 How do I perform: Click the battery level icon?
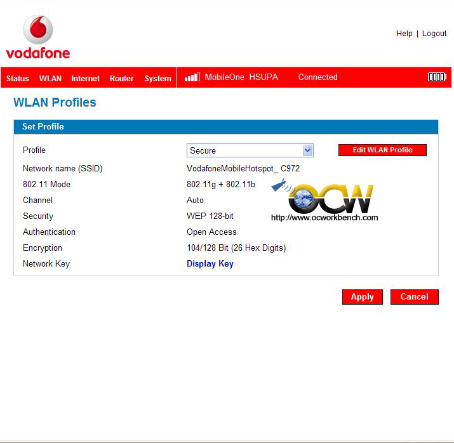click(x=437, y=77)
